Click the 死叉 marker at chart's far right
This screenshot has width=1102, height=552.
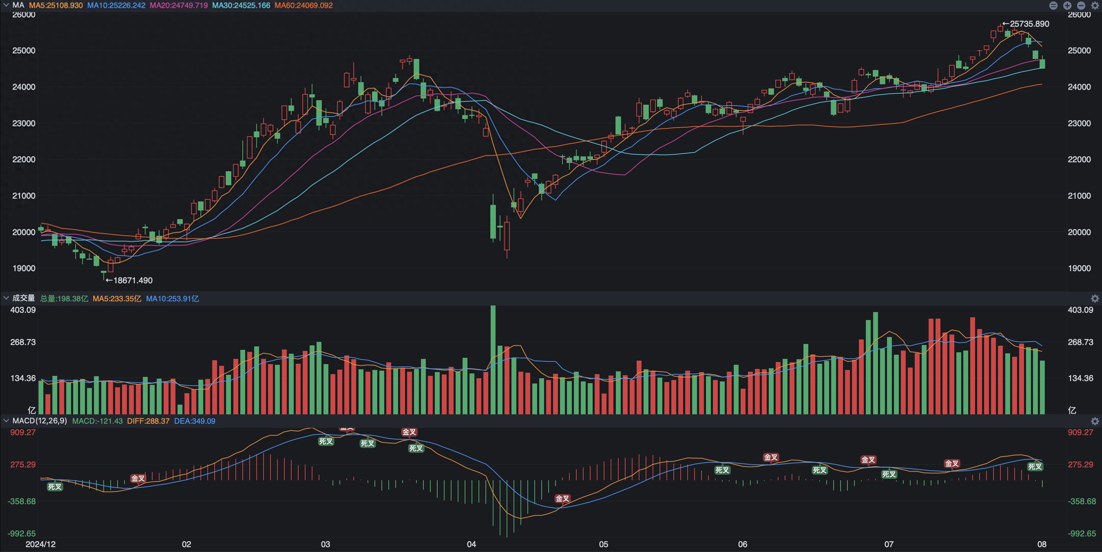click(1035, 466)
